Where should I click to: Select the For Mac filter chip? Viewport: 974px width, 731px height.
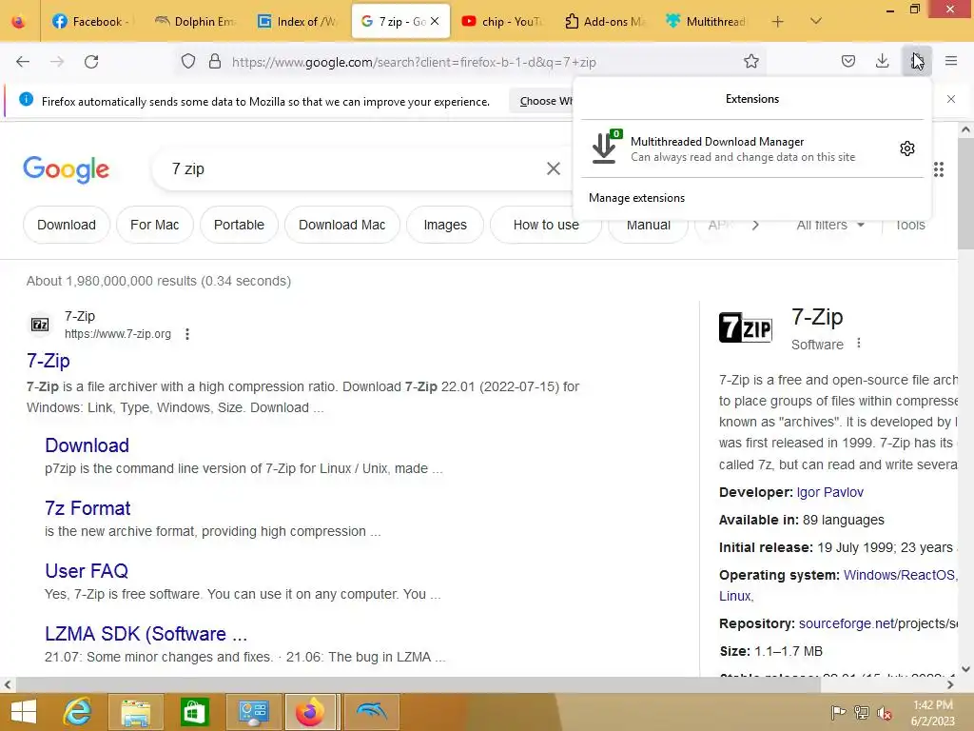point(155,225)
